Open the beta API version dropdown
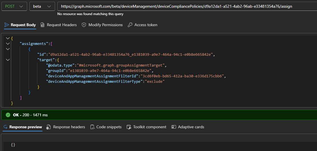This screenshot has height=151, width=317. coord(42,6)
